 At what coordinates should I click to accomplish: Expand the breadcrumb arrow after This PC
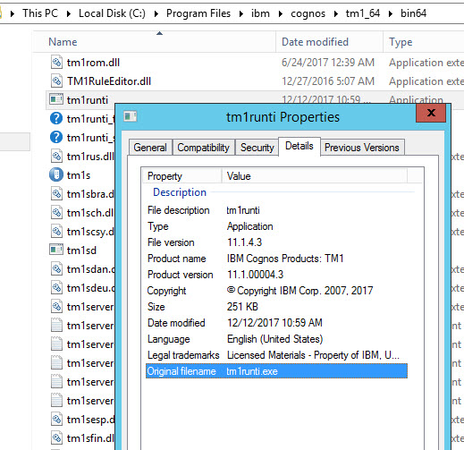[x=69, y=13]
